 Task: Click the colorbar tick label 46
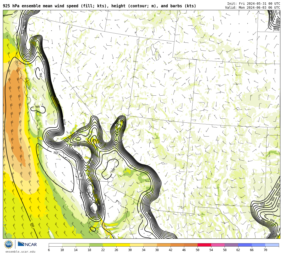coord(184,250)
